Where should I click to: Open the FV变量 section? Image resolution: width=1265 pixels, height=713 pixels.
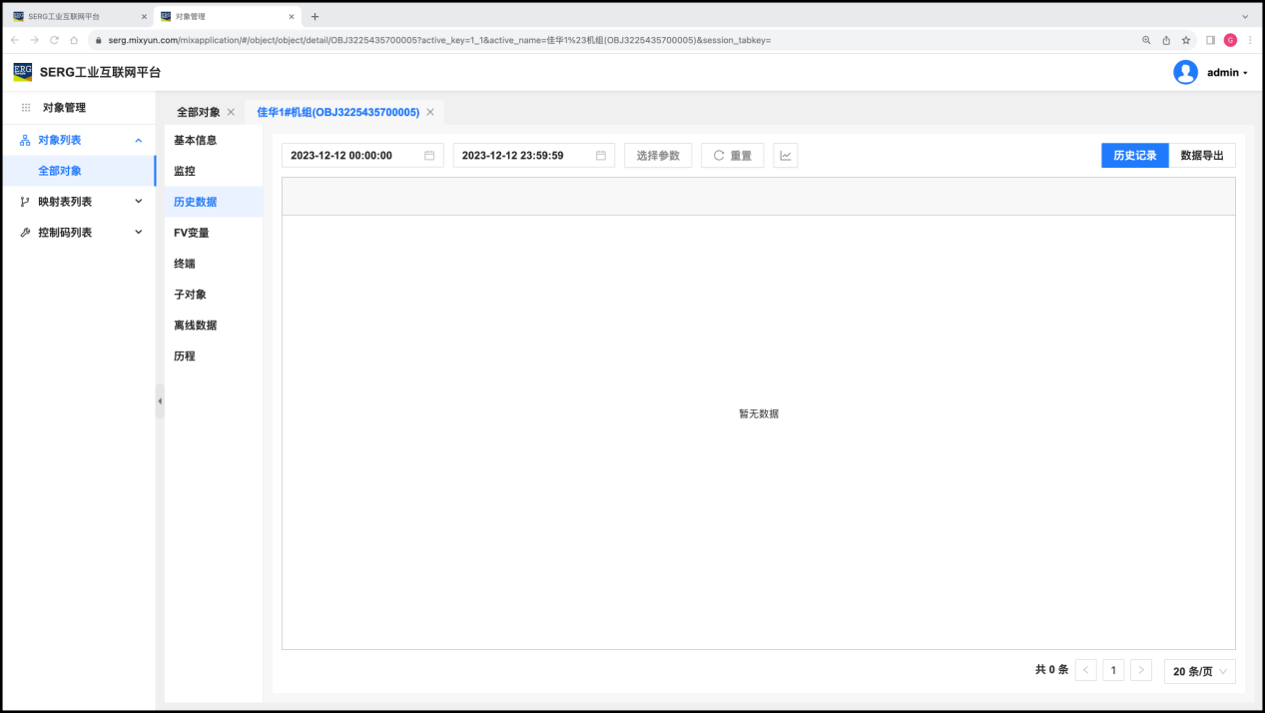coord(192,233)
